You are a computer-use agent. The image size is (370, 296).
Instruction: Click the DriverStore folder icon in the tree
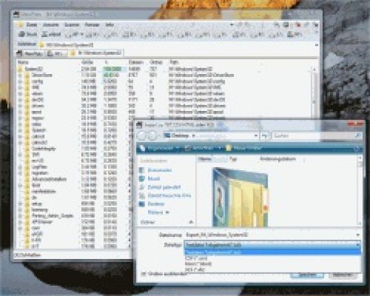(x=27, y=74)
